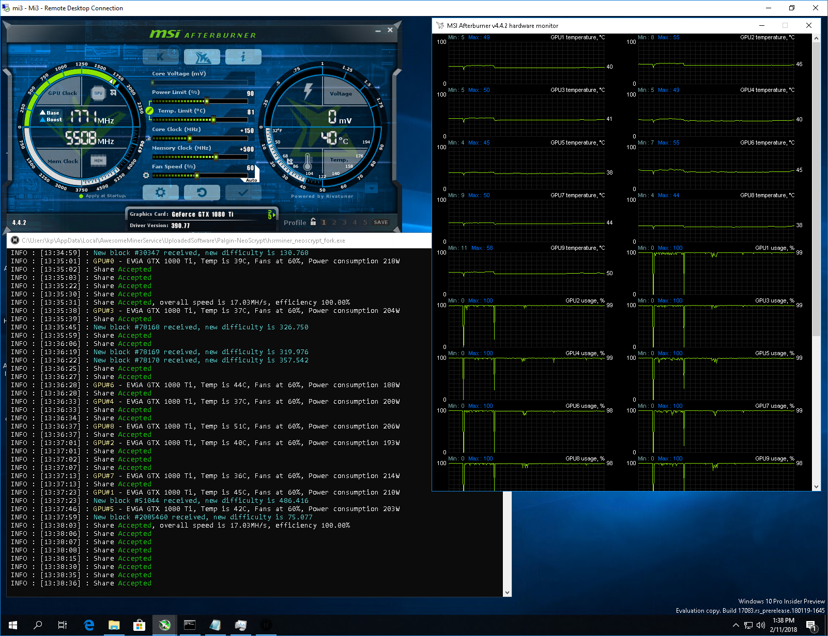The width and height of the screenshot is (828, 636).
Task: Click the hardware monitor window title icon
Action: pos(440,25)
